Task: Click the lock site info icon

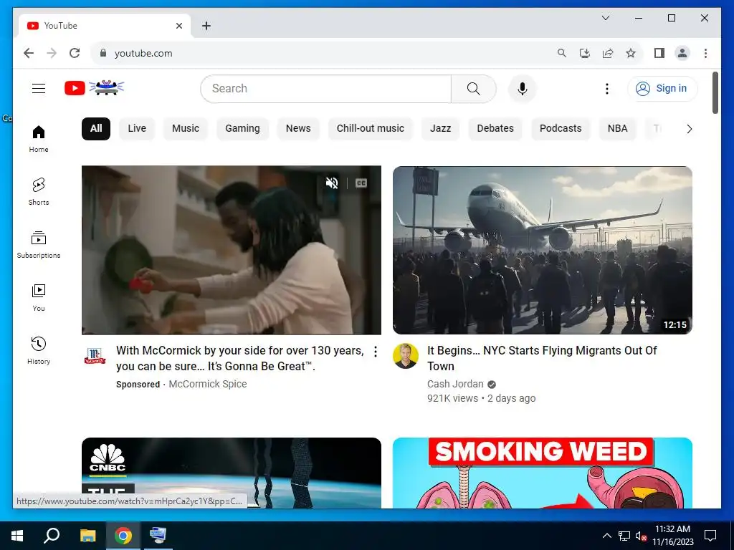Action: (103, 53)
